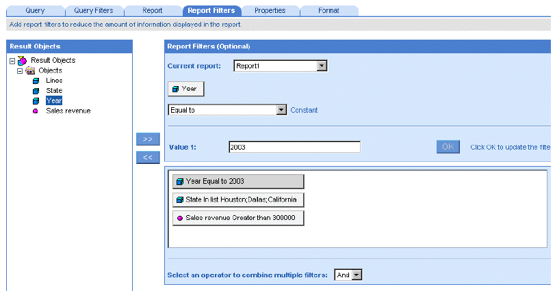Click the Value 1 input field
Image resolution: width=555 pixels, height=291 pixels.
coord(294,147)
